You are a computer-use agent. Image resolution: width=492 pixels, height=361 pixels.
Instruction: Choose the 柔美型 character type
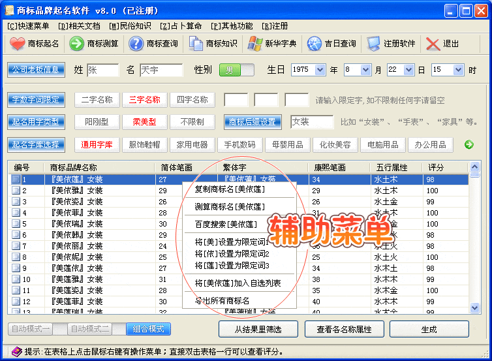pos(145,122)
